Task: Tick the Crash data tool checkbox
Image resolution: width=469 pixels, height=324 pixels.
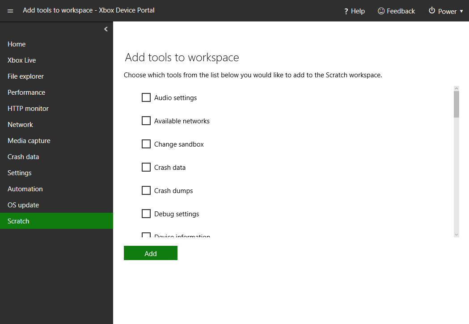Action: [x=146, y=167]
